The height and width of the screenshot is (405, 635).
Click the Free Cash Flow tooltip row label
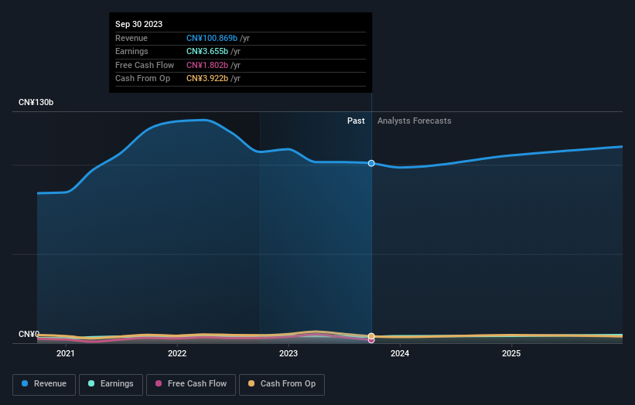click(145, 65)
